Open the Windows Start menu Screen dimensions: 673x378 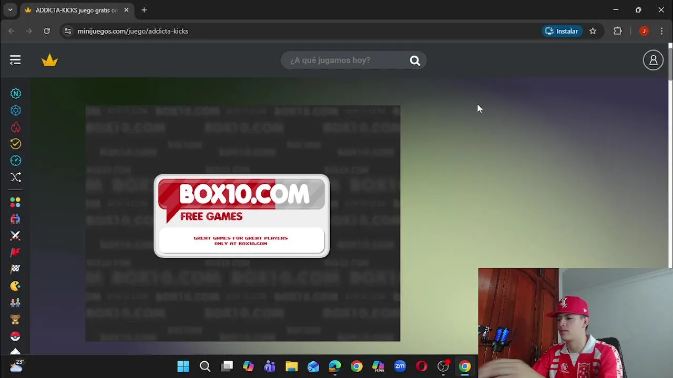click(183, 366)
